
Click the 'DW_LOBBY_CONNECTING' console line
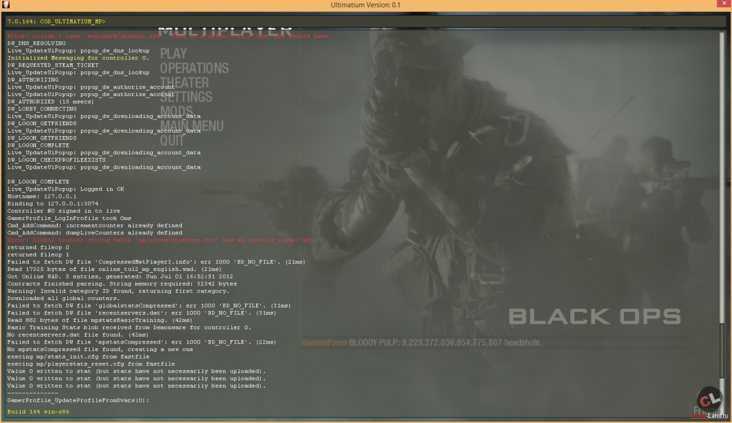[x=42, y=109]
